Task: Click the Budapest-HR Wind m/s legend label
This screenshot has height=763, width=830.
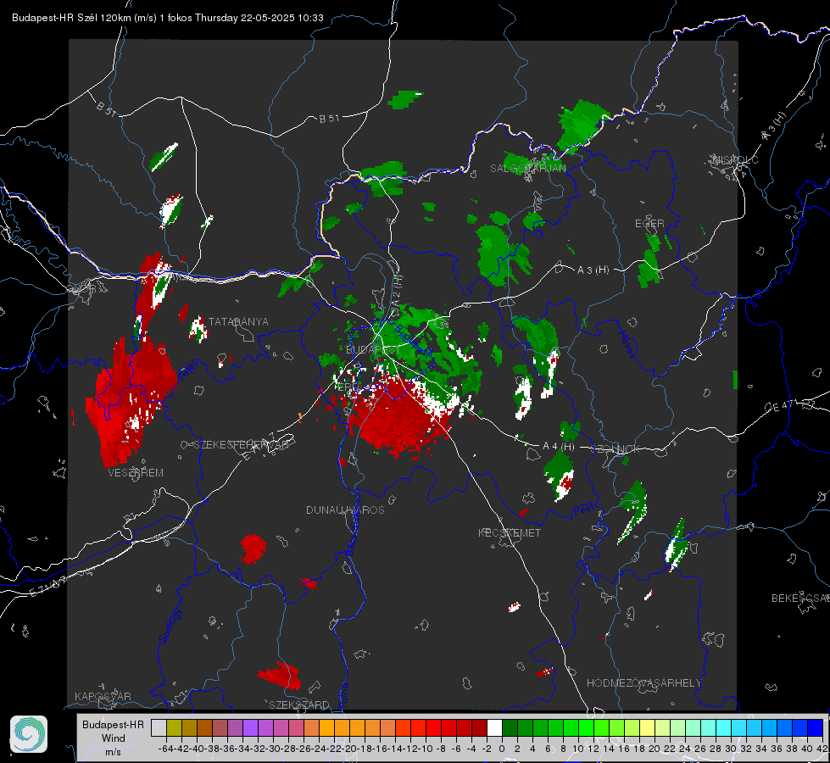Action: click(x=113, y=738)
